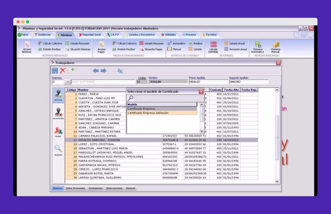Select worker LARREA QUINTANA, GUILLERMO
The image size is (331, 214).
click(161, 178)
